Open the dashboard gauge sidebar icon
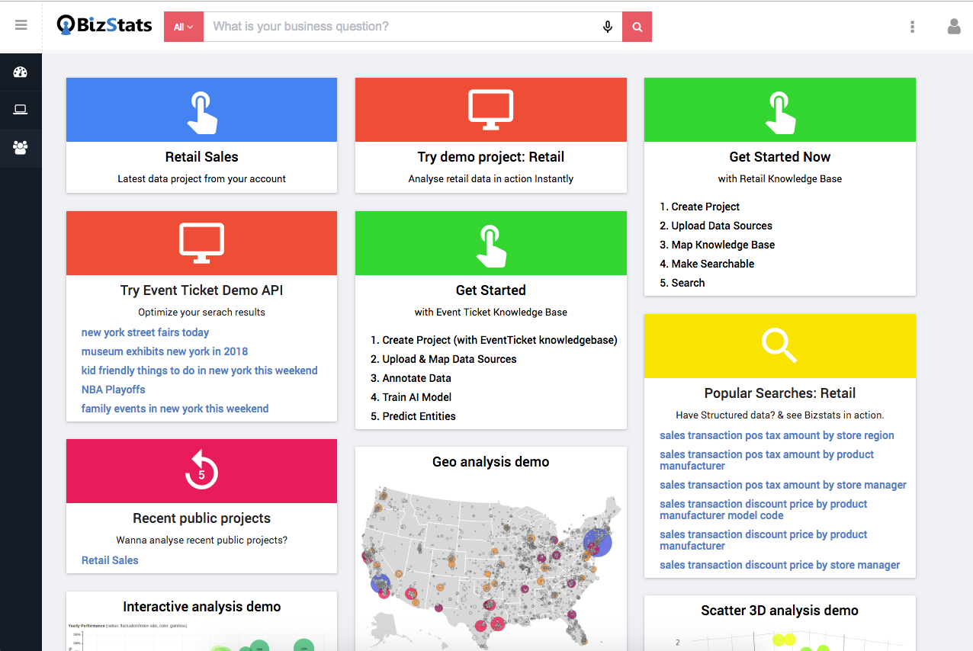The height and width of the screenshot is (651, 973). click(21, 72)
